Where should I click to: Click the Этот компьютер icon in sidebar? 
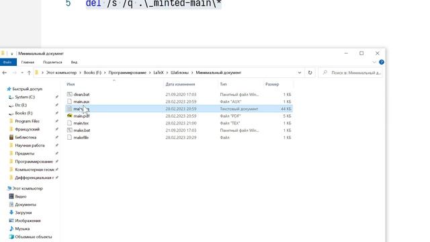(9, 188)
